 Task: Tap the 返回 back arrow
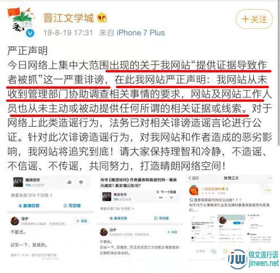194,178
